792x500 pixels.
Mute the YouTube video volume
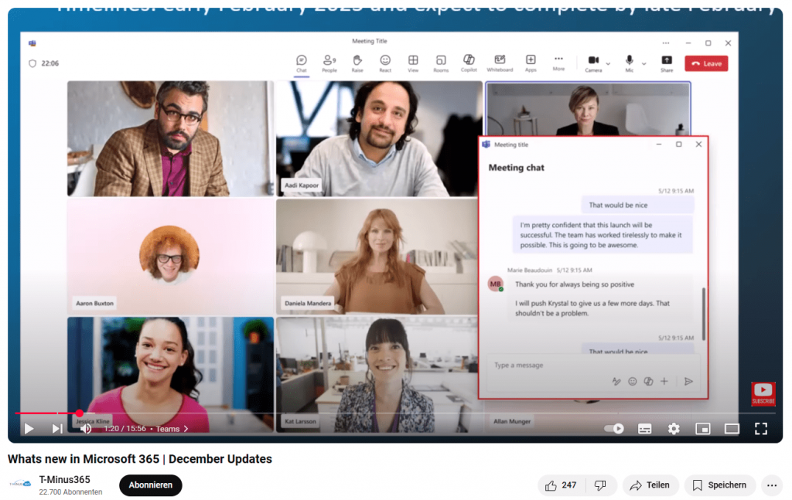pyautogui.click(x=86, y=429)
